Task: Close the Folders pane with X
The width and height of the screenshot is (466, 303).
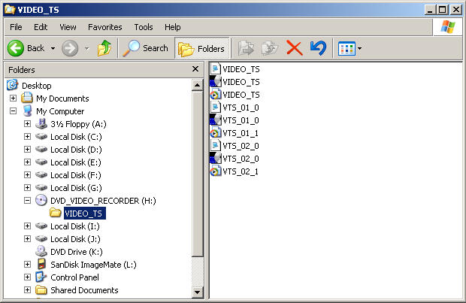Action: pos(195,69)
